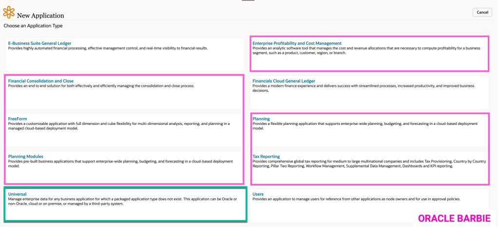Select Financial Consolidation and Close type
This screenshot has height=227, width=498.
[x=40, y=81]
